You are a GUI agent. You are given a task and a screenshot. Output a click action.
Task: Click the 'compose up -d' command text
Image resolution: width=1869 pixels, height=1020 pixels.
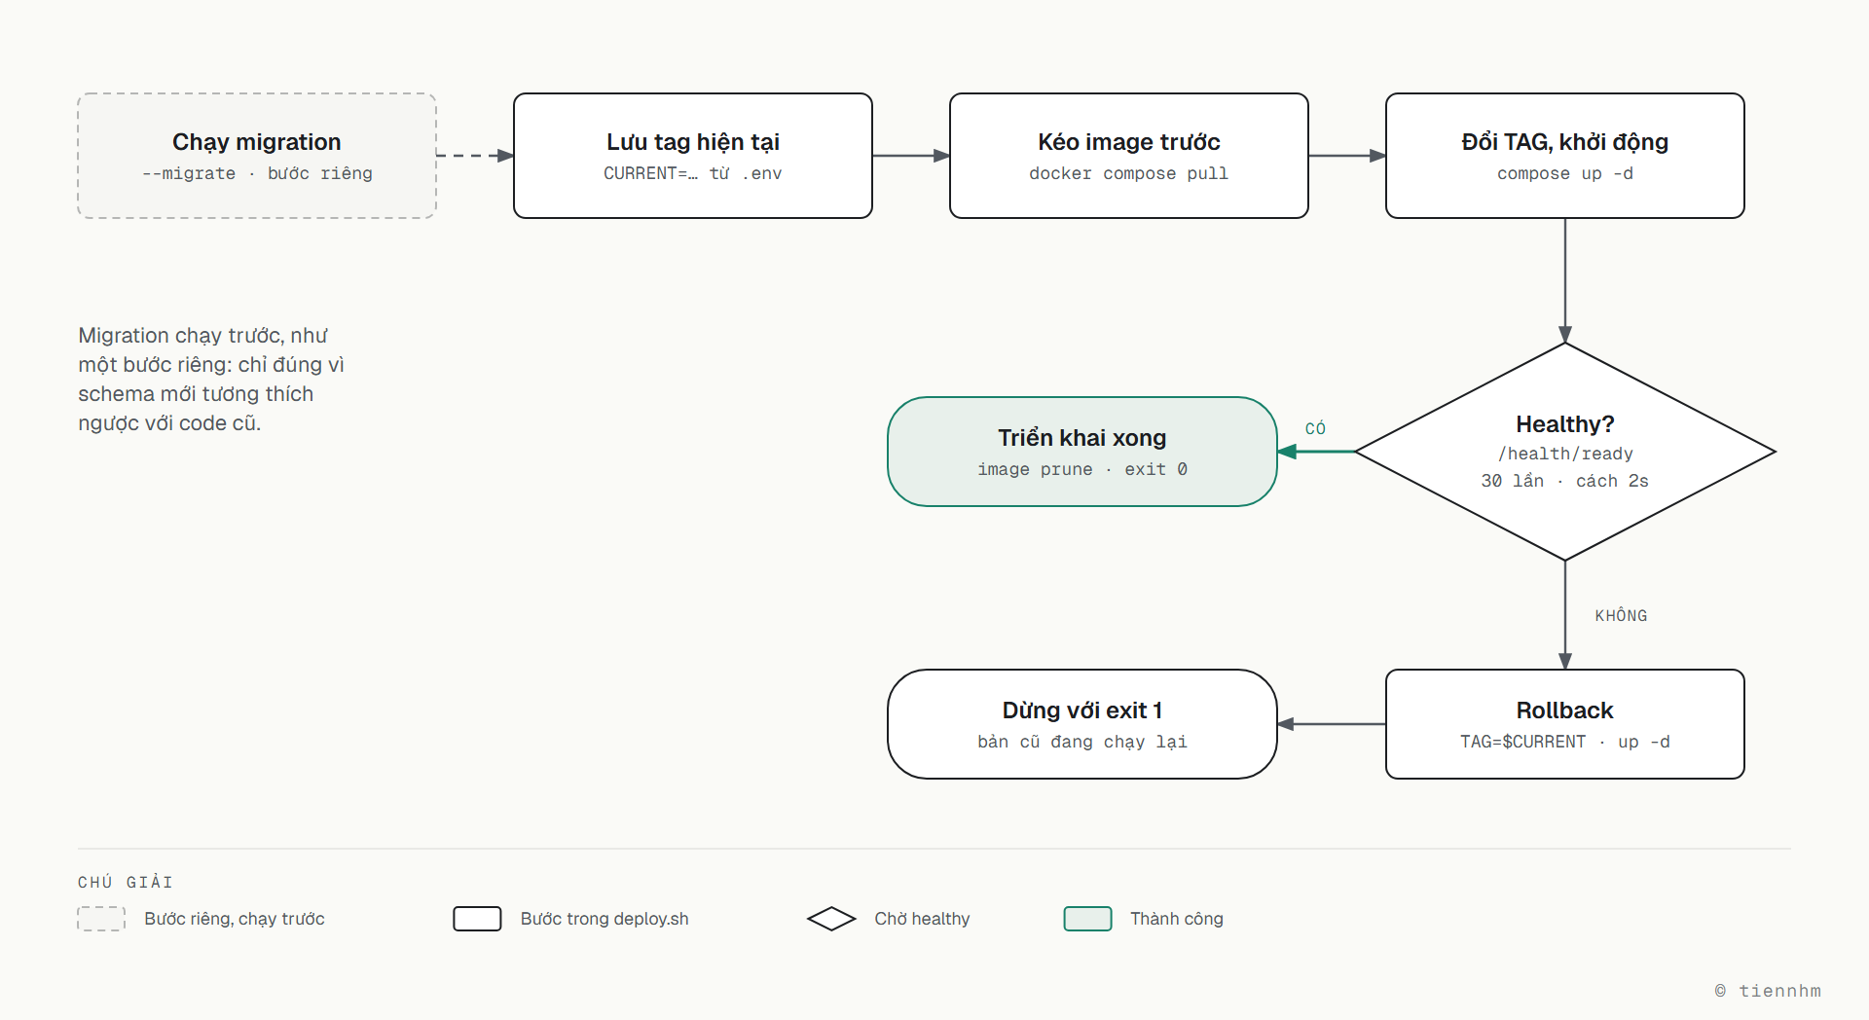point(1565,173)
